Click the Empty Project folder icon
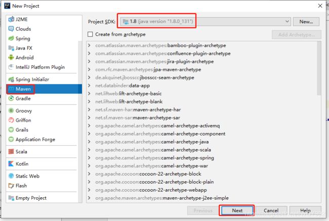Screen dimensions: 329x221 11,198
